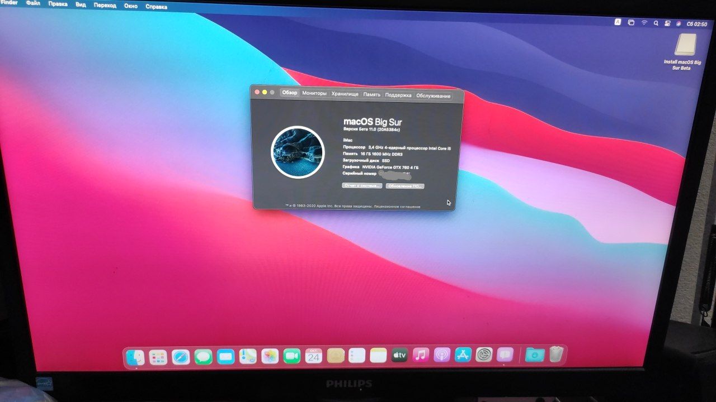Image resolution: width=716 pixels, height=402 pixels.
Task: Switch to the Хранилище tab
Action: pyautogui.click(x=345, y=94)
